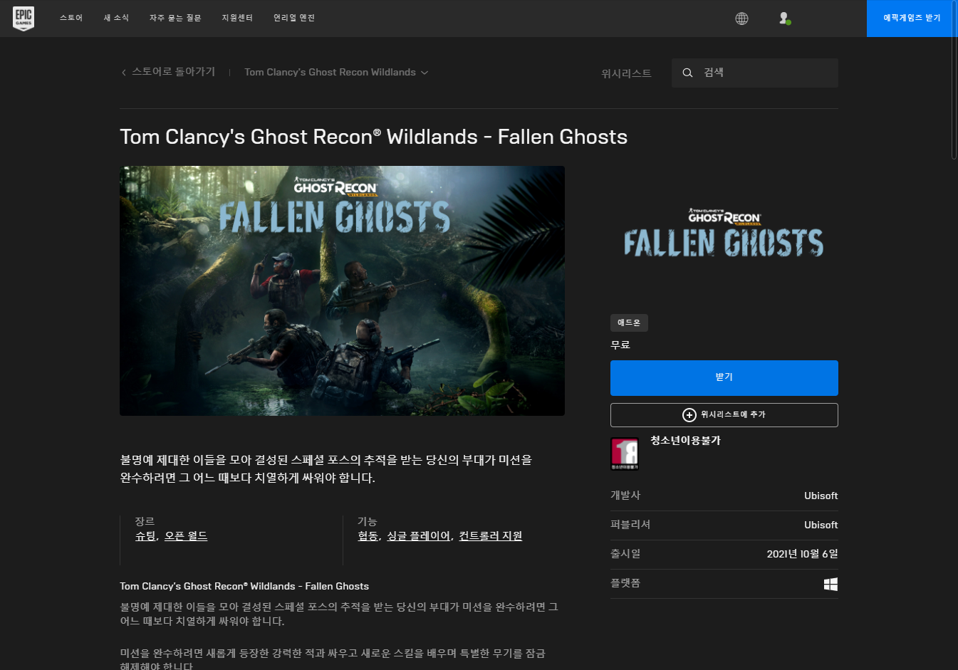This screenshot has width=958, height=670.
Task: Click the 장르 section label
Action: coord(145,522)
